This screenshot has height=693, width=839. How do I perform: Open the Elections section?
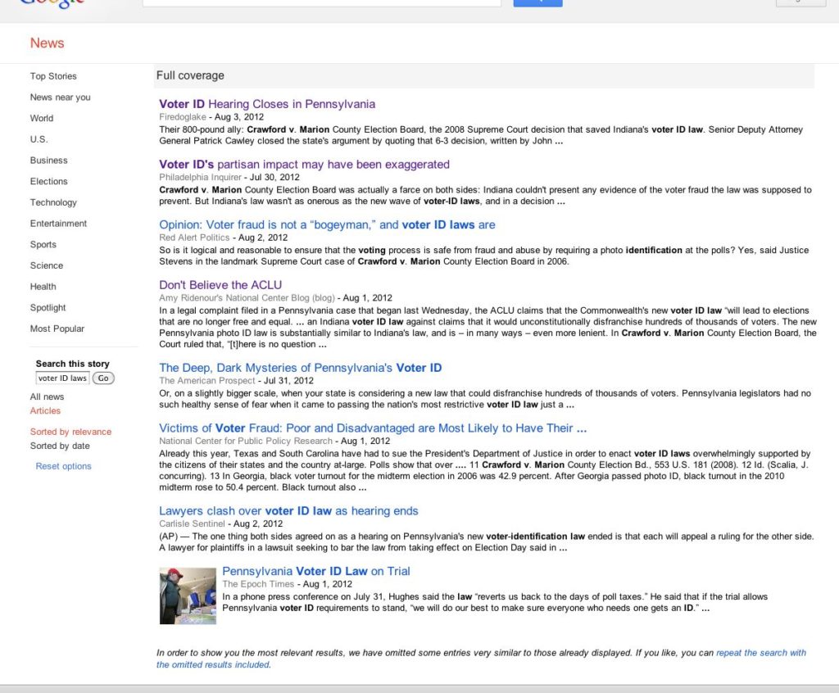(x=48, y=181)
